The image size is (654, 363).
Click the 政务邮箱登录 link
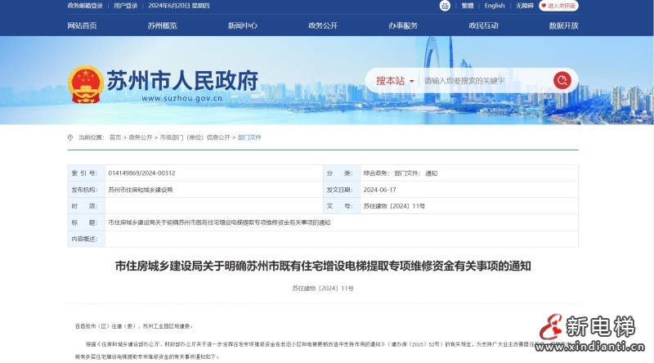85,6
